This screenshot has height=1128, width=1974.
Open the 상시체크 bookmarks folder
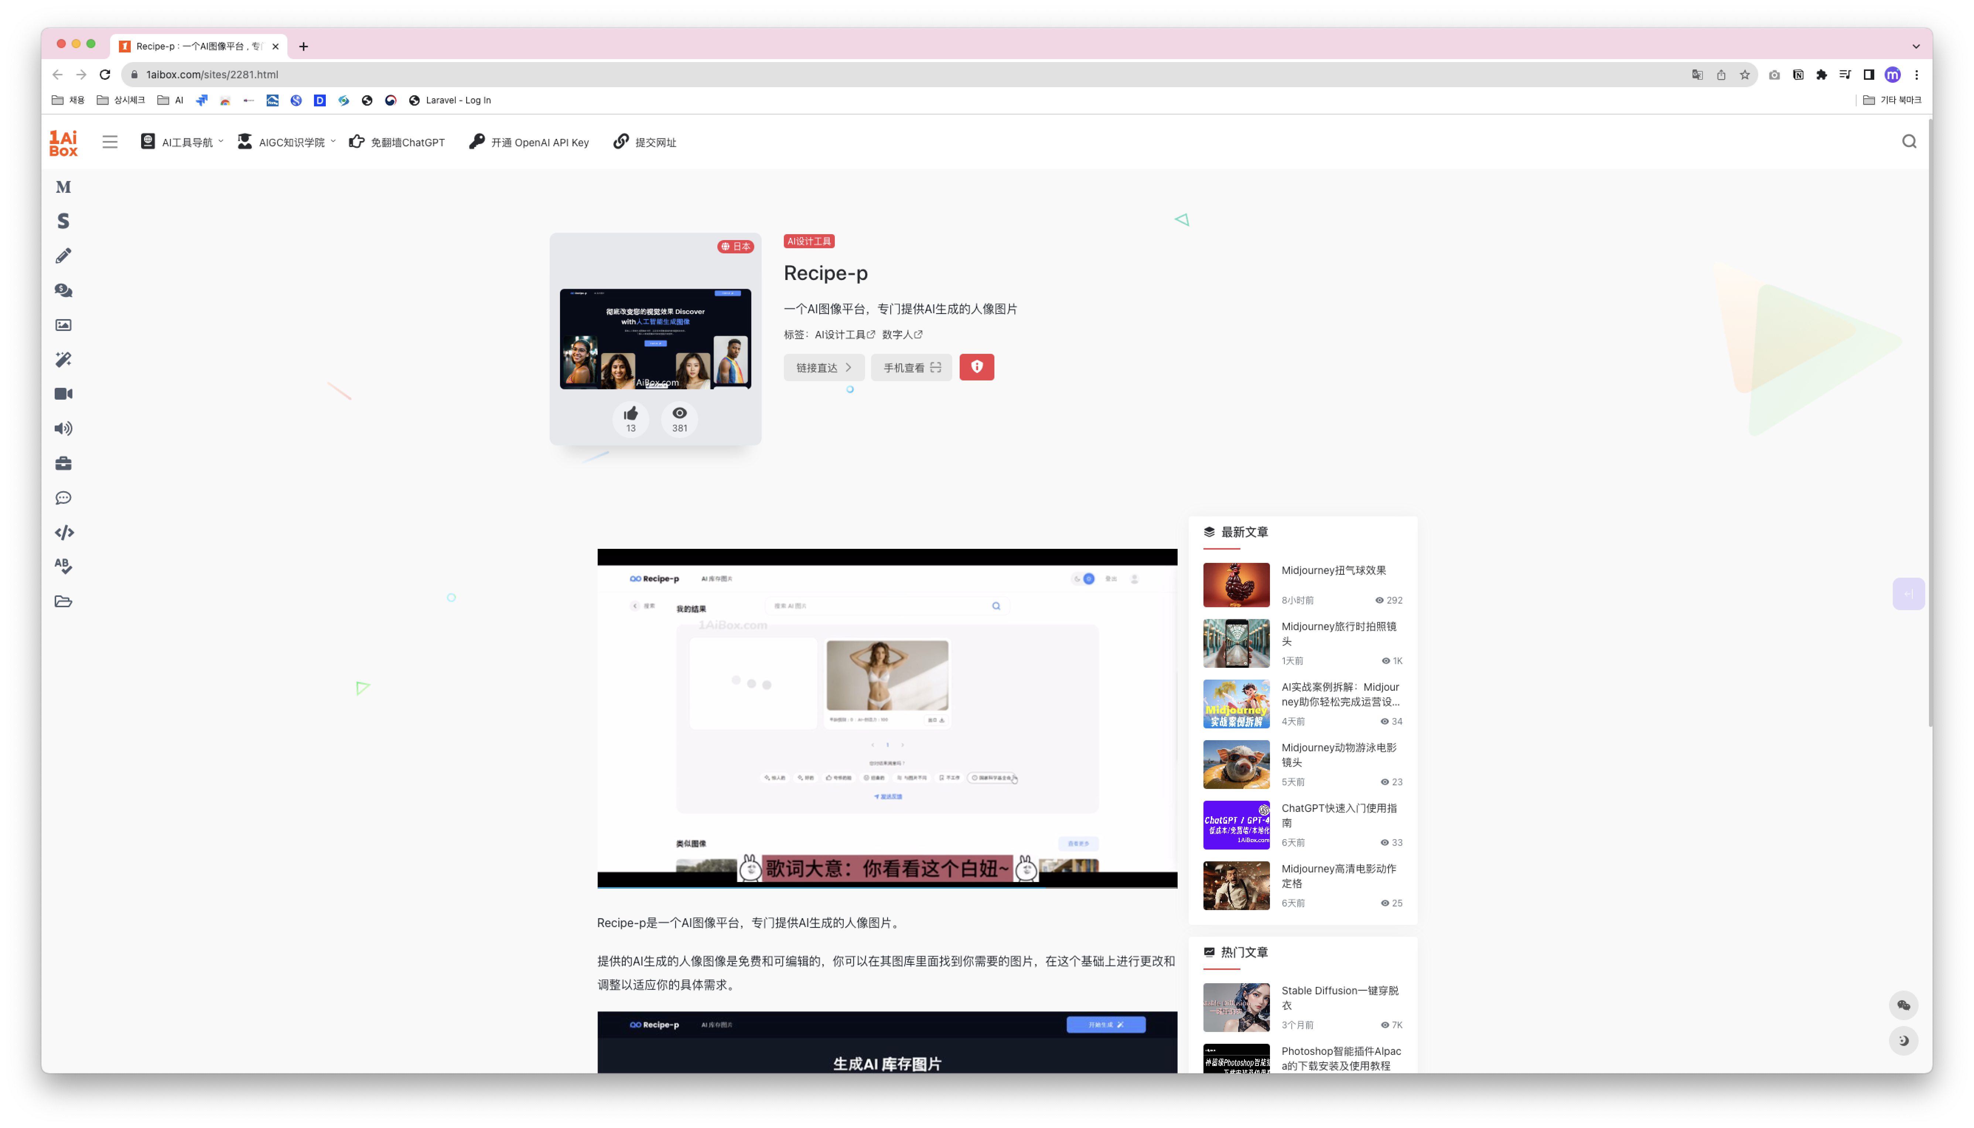point(121,100)
